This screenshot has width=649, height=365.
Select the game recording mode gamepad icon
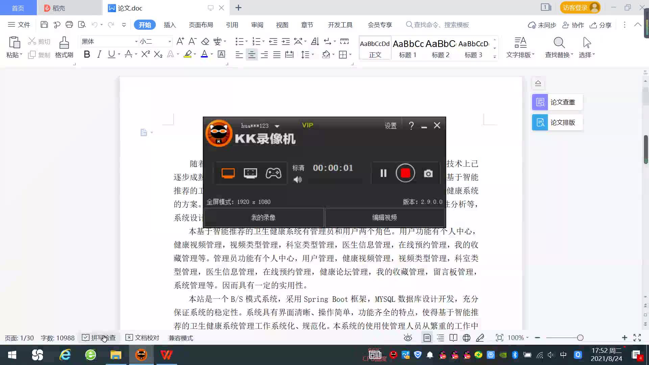click(x=273, y=173)
